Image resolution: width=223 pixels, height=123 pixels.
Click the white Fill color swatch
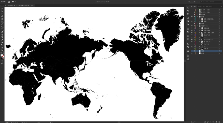click(x=2, y=55)
